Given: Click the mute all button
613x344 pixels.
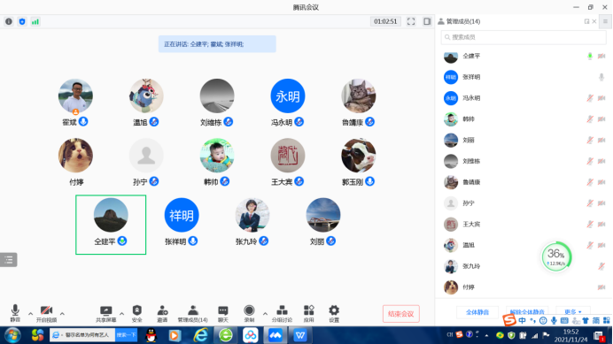Looking at the screenshot, I should [x=477, y=312].
